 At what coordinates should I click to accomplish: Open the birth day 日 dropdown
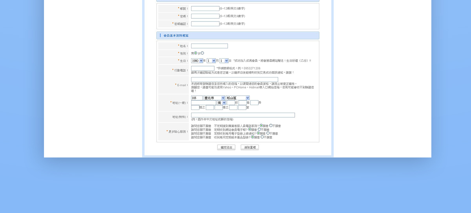224,61
